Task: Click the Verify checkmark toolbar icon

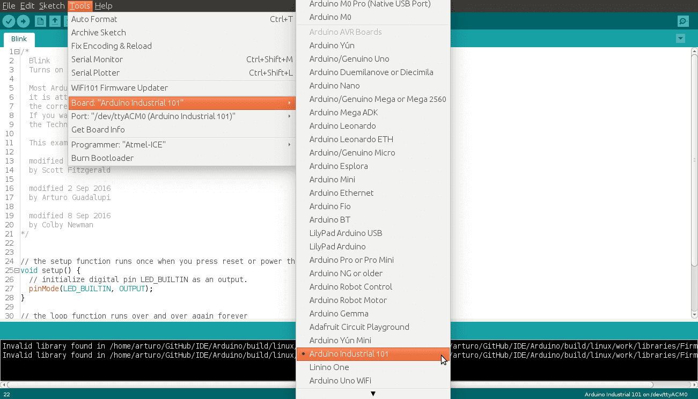Action: click(9, 21)
